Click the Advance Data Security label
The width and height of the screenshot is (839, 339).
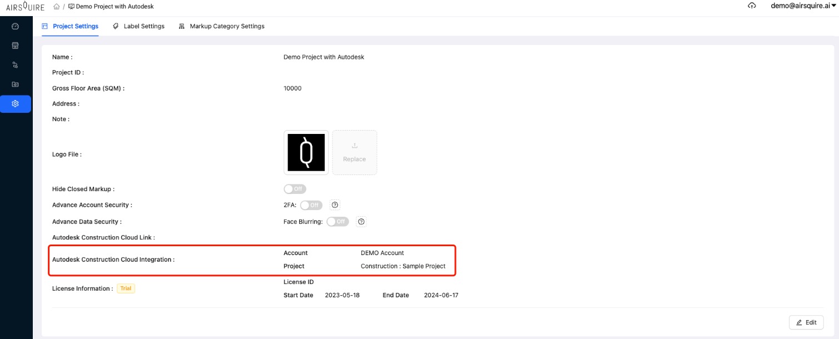(x=87, y=222)
